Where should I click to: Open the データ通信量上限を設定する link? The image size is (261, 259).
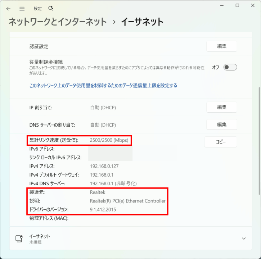click(x=103, y=86)
